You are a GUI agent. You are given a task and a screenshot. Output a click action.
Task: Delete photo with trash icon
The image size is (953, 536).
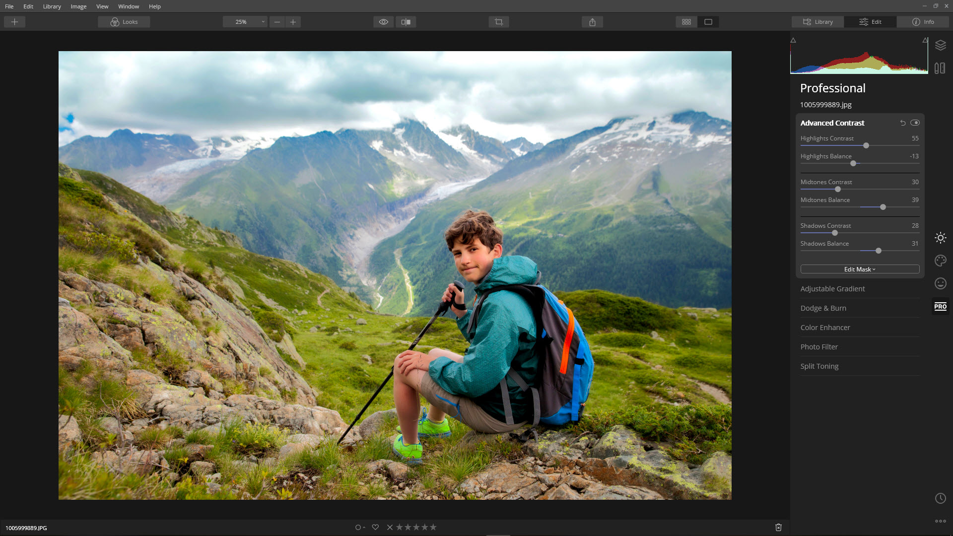click(778, 527)
